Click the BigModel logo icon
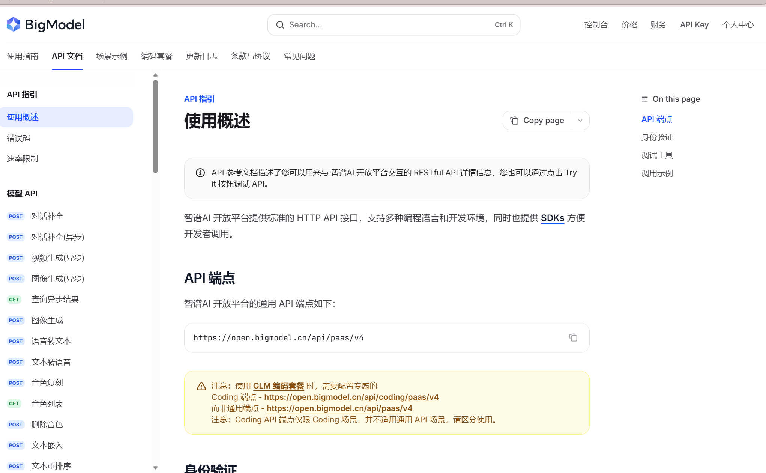 click(x=14, y=25)
